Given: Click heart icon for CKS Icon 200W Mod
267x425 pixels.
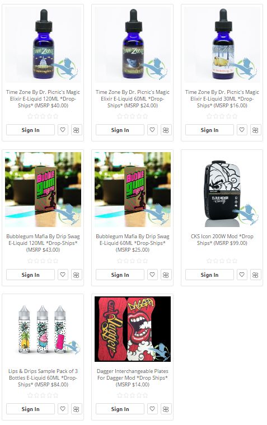Looking at the screenshot, I should pyautogui.click(x=242, y=275).
